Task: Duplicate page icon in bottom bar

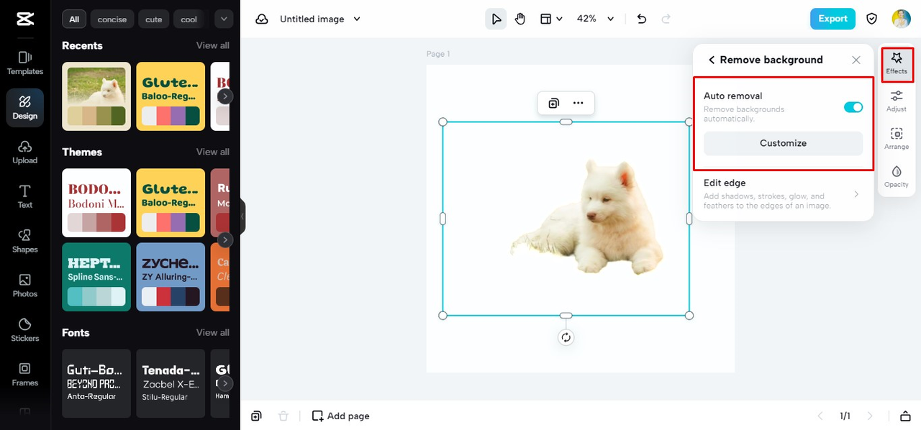Action: pos(256,416)
